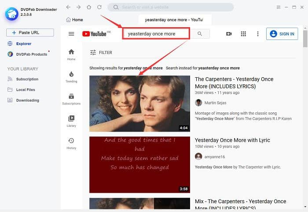This screenshot has height=212, width=308.
Task: Open YouTube Home in the mini sidebar
Action: (x=71, y=55)
